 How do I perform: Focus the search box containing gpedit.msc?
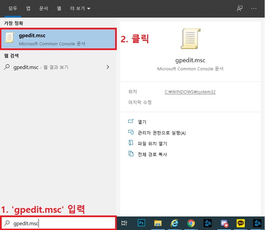tap(58, 223)
